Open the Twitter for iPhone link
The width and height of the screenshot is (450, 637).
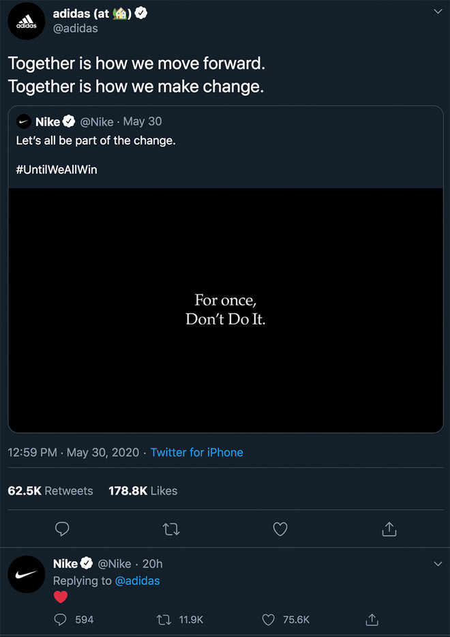[196, 452]
